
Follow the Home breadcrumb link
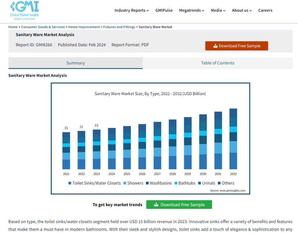tap(13, 27)
